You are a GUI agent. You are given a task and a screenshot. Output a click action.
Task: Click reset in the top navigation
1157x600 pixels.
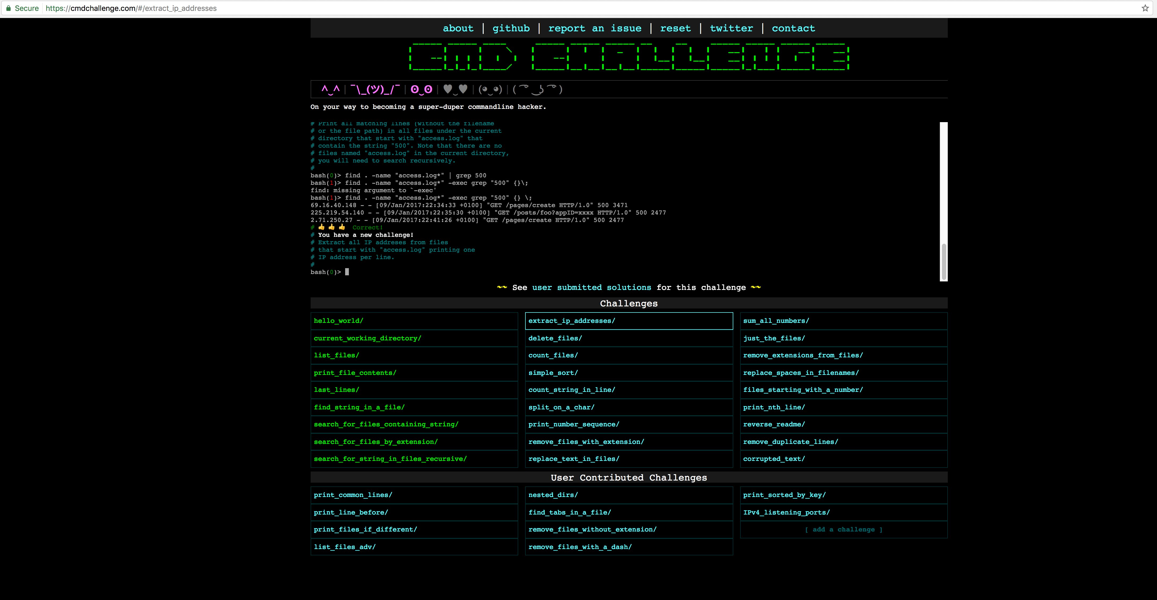675,28
